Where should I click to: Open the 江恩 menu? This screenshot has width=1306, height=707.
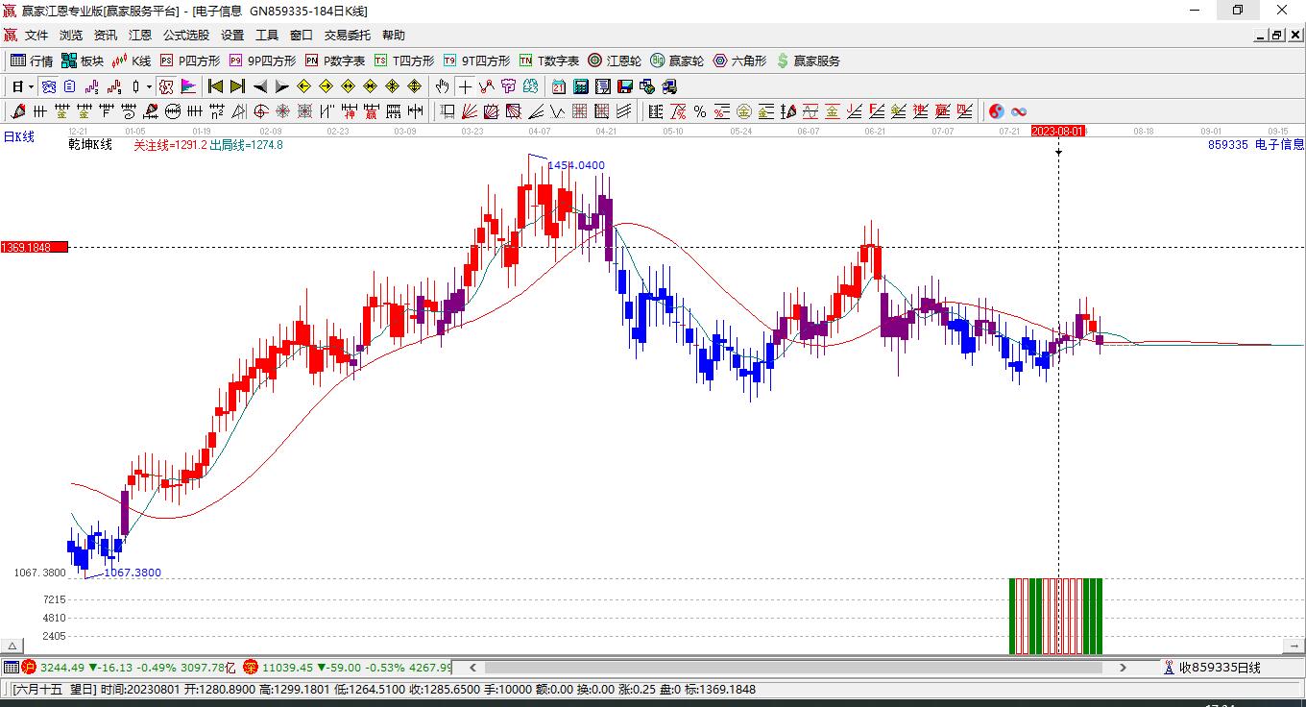tap(140, 35)
